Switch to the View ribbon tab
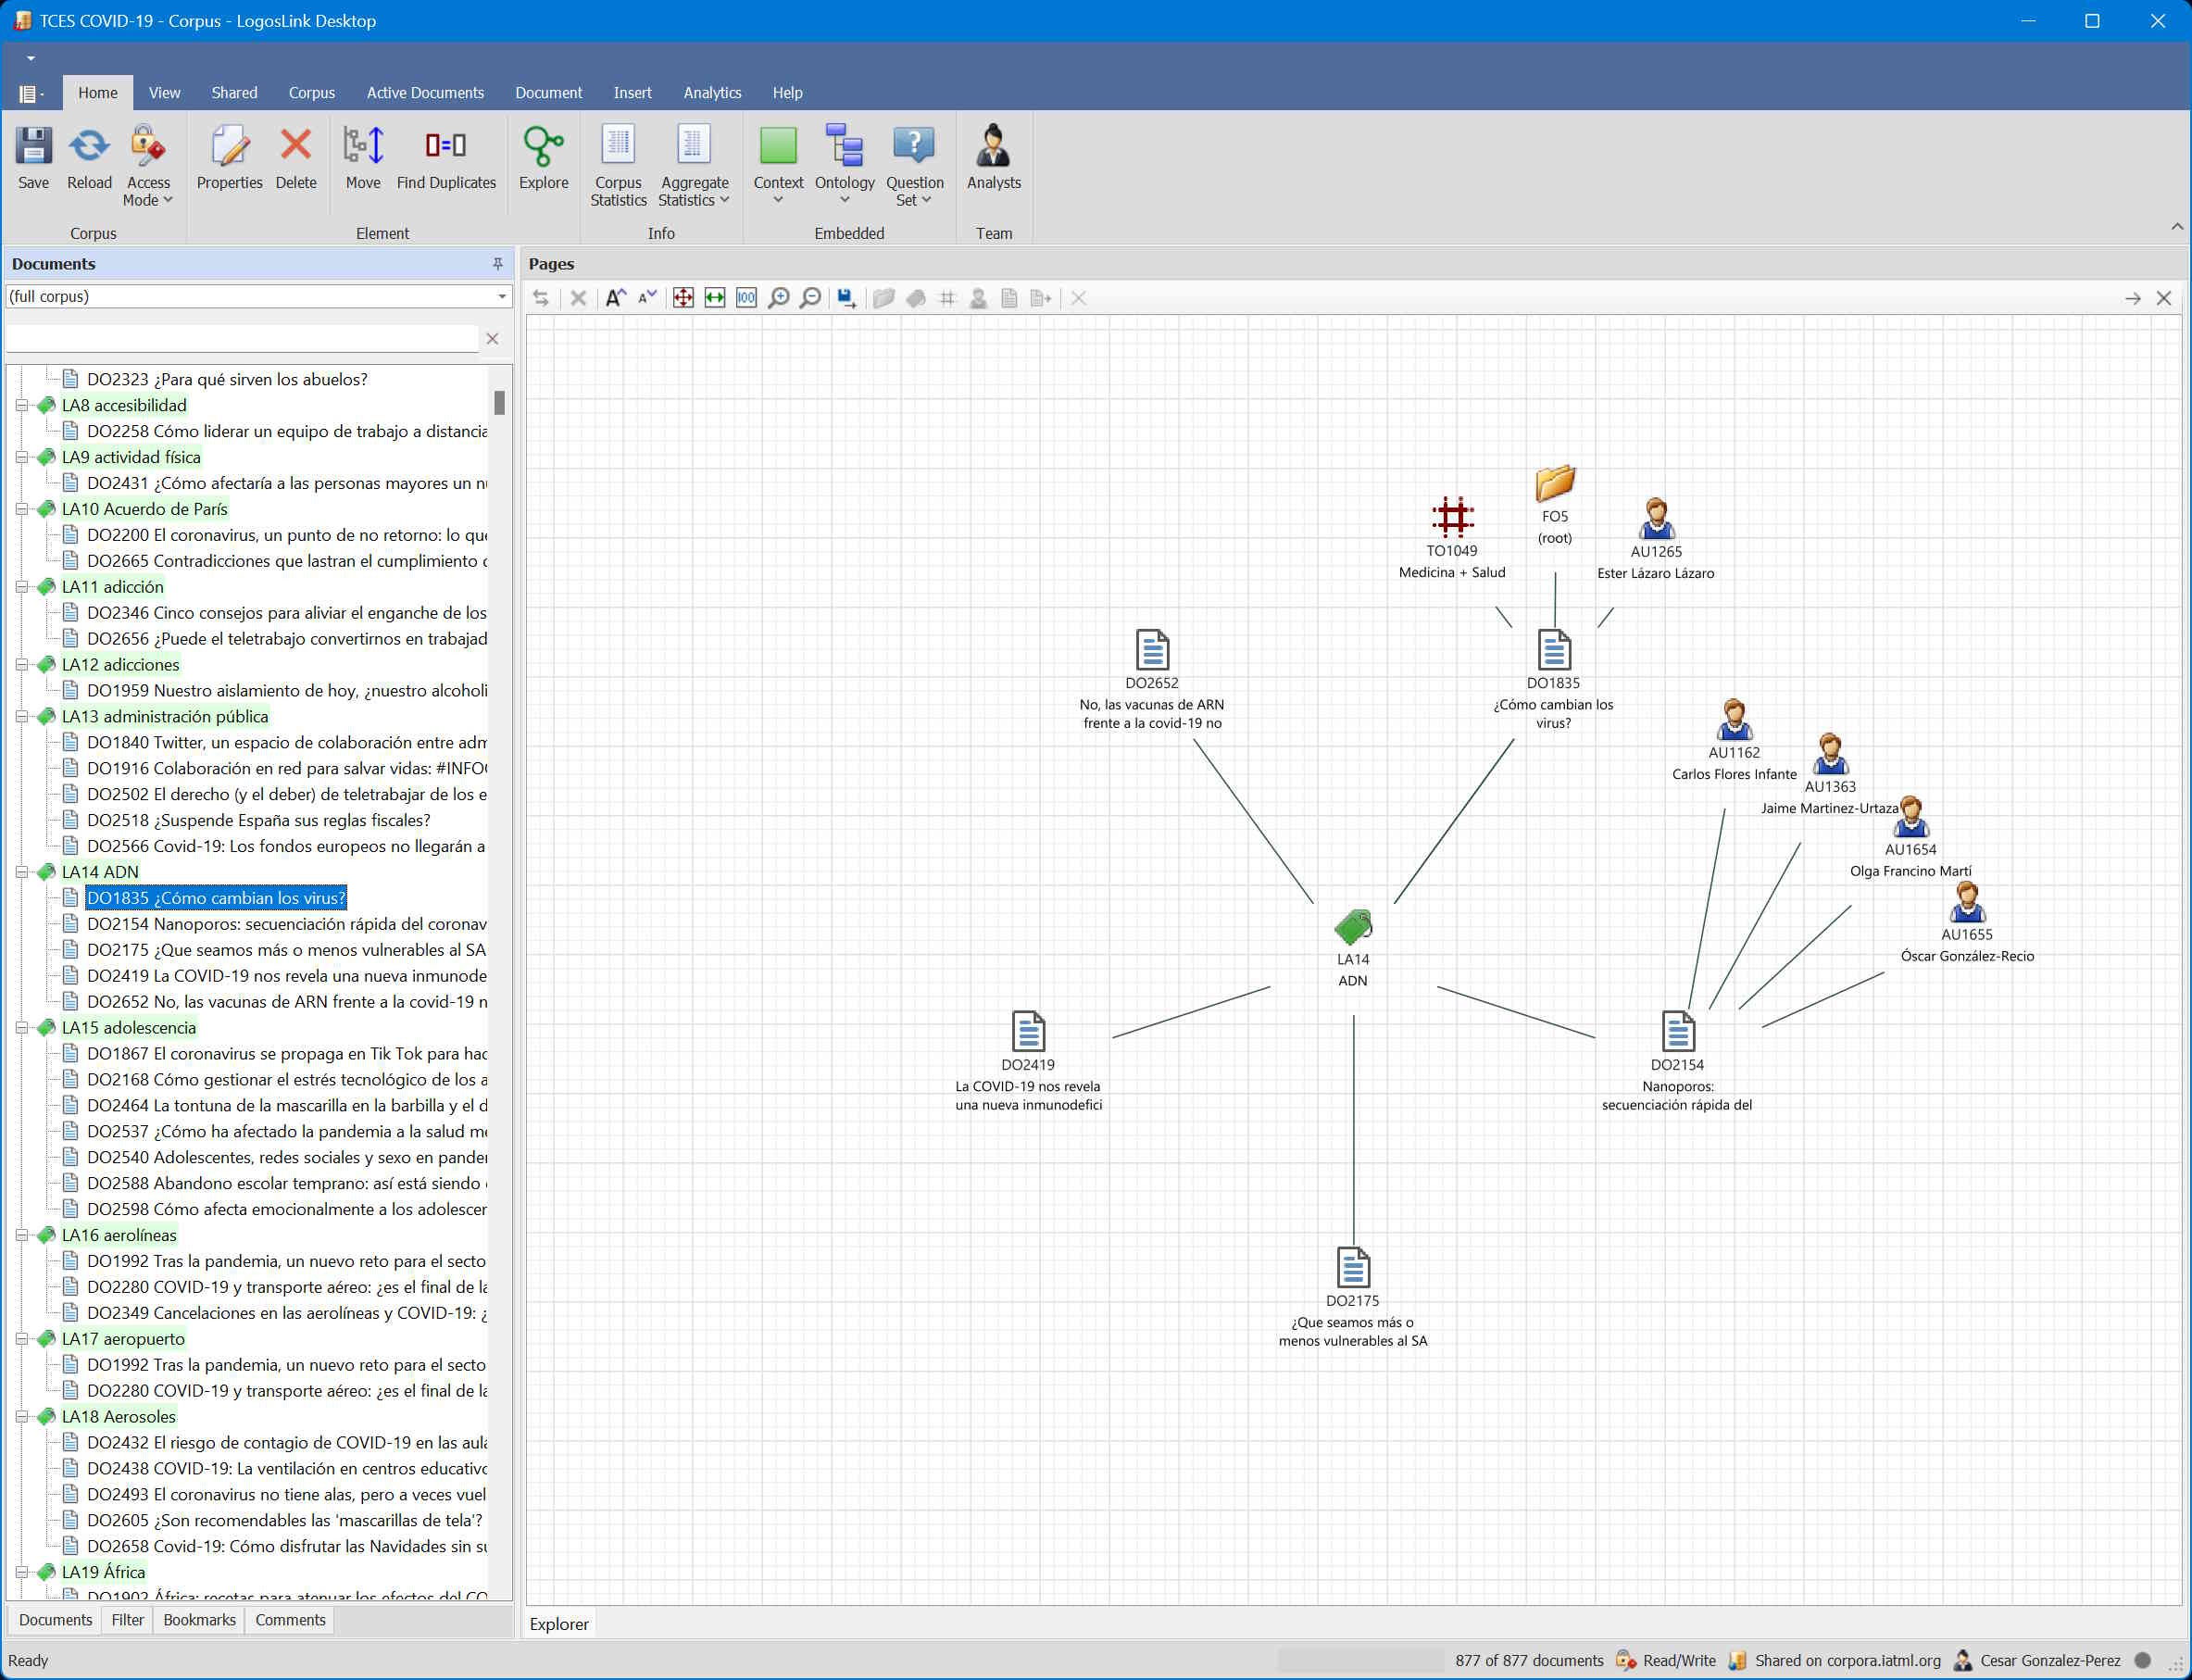Viewport: 2192px width, 1680px height. [164, 93]
